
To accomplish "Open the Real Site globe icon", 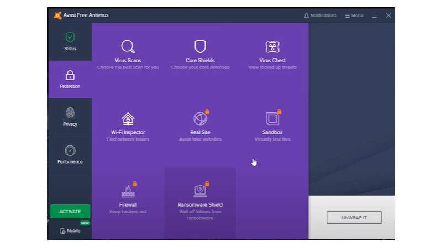I will click(200, 118).
